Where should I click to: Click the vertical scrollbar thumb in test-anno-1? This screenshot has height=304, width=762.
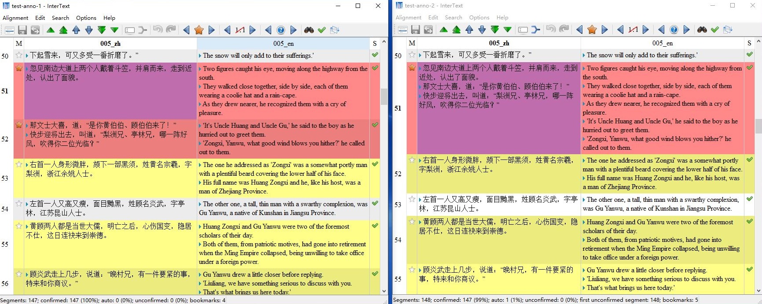[384, 96]
